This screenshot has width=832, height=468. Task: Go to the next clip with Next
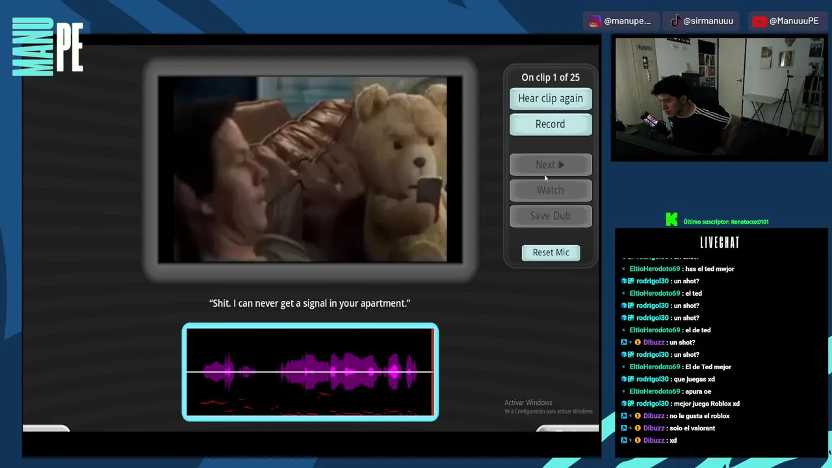[x=551, y=164]
